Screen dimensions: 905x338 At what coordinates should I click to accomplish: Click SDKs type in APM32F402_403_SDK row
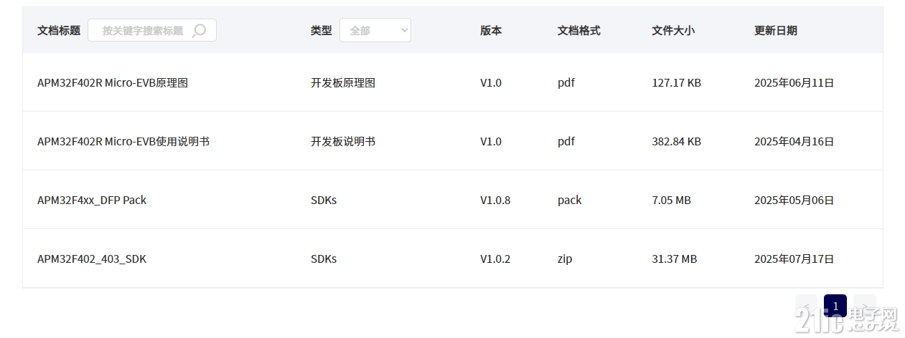click(324, 259)
